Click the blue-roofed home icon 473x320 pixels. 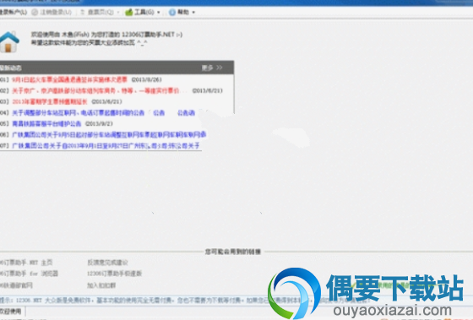pyautogui.click(x=9, y=42)
